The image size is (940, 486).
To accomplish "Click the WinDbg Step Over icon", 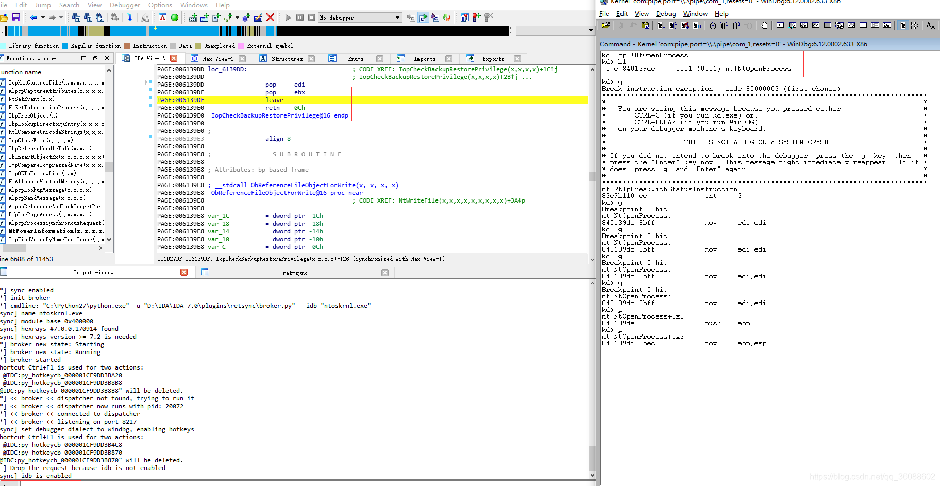I will coord(725,25).
